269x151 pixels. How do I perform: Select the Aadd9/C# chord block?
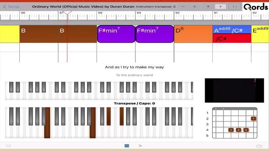(x=232, y=30)
